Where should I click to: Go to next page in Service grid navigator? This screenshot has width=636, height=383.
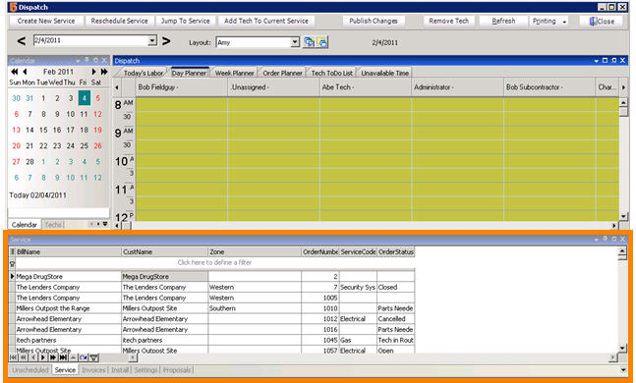53,357
